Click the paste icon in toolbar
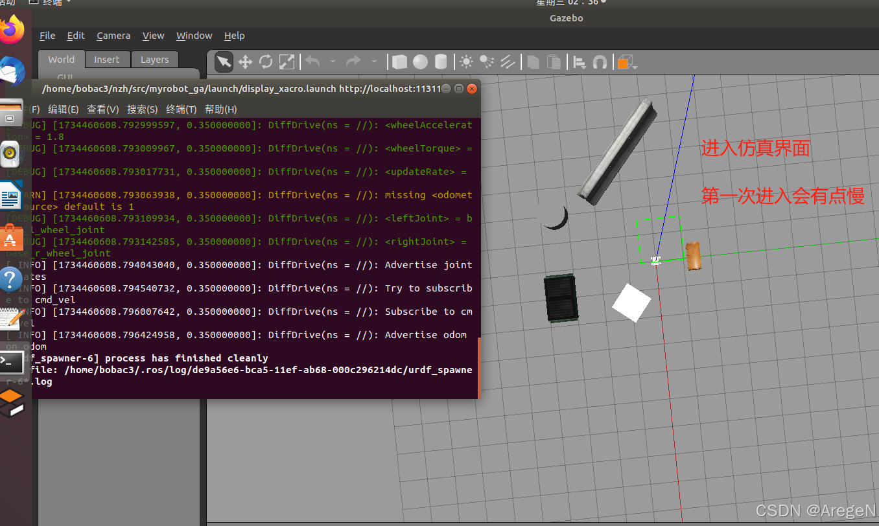The height and width of the screenshot is (526, 879). 554,62
